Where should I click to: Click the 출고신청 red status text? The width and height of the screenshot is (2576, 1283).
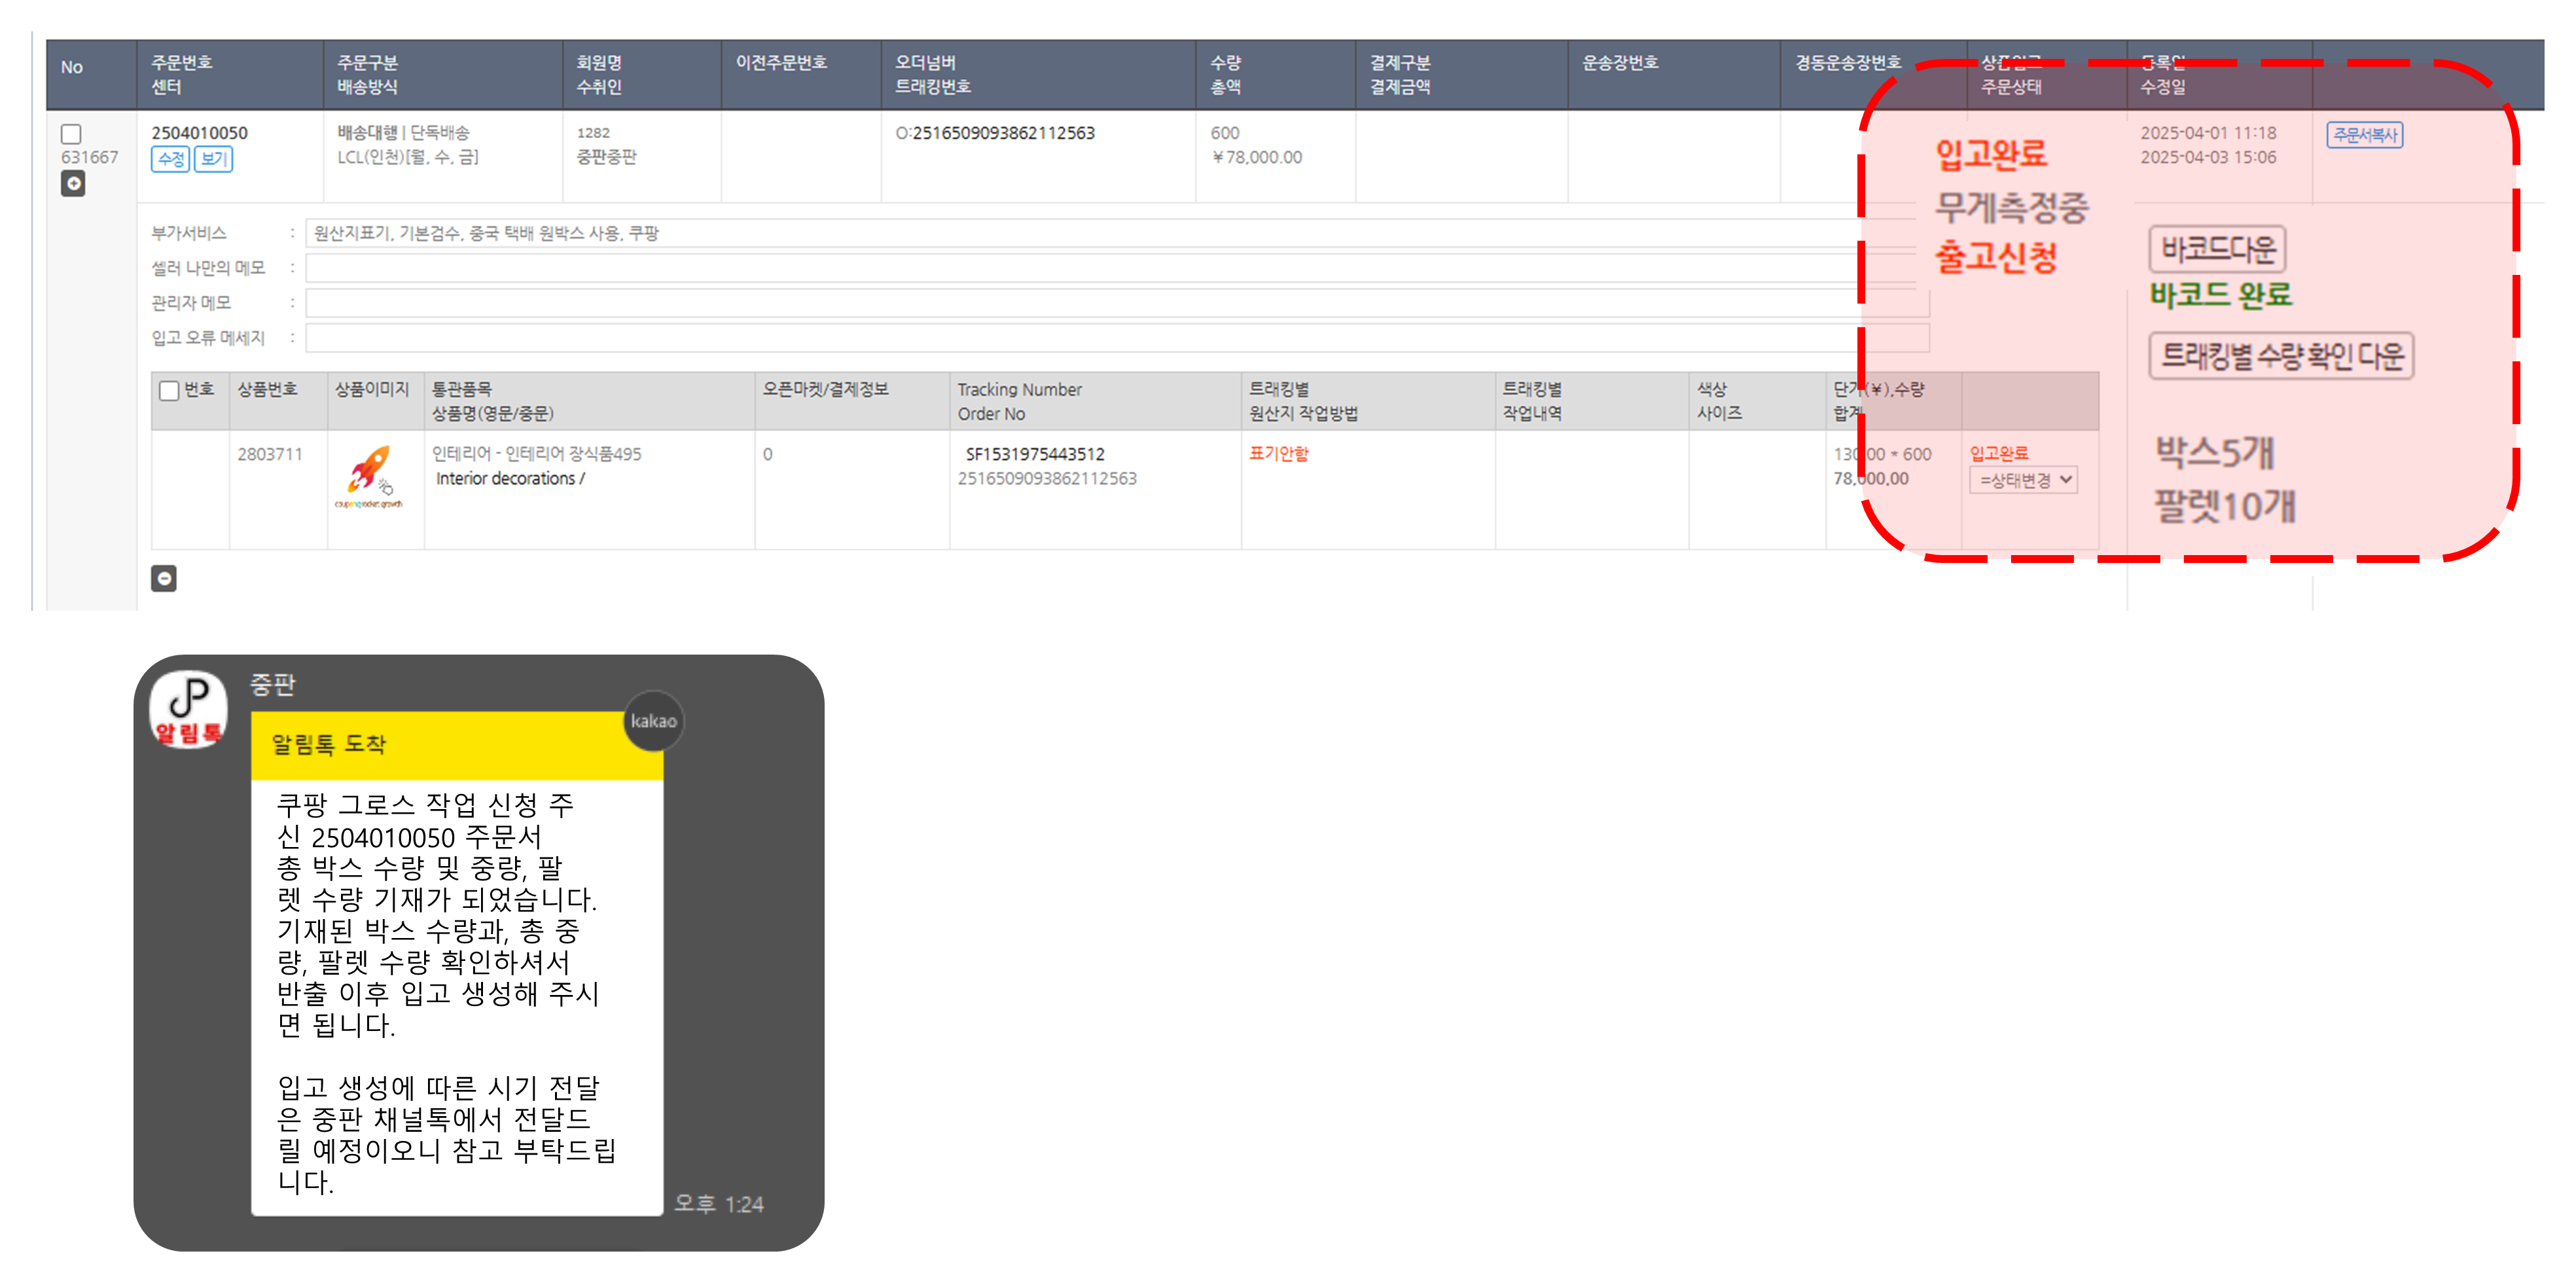(x=1996, y=257)
